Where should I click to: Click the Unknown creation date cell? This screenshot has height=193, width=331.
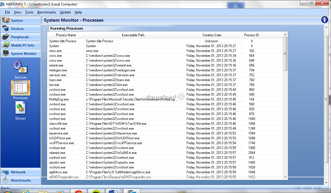coord(211,41)
